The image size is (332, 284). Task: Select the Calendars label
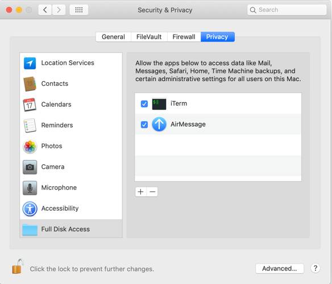[x=56, y=105]
